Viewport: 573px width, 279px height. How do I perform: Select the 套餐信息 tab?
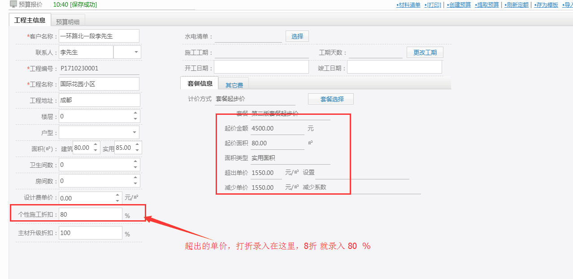coord(200,83)
